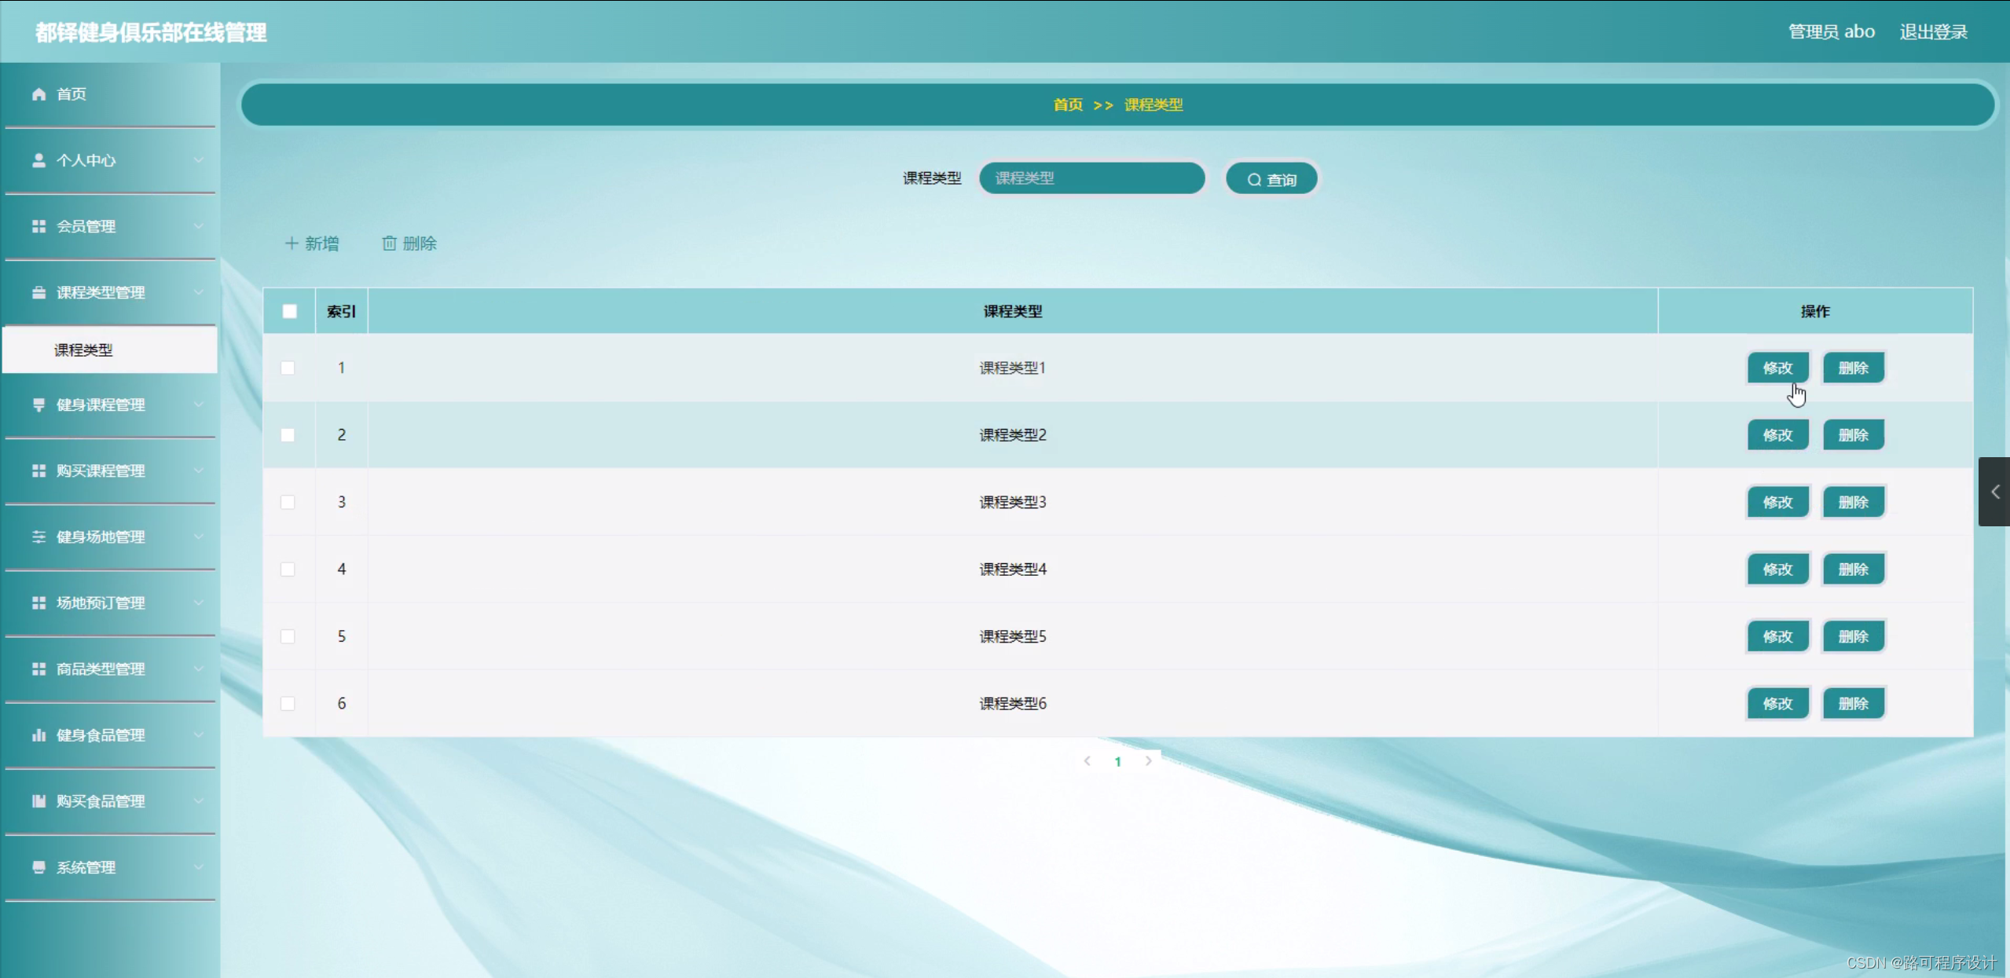This screenshot has width=2010, height=978.
Task: Click 退出登录 link in header
Action: pyautogui.click(x=1933, y=32)
